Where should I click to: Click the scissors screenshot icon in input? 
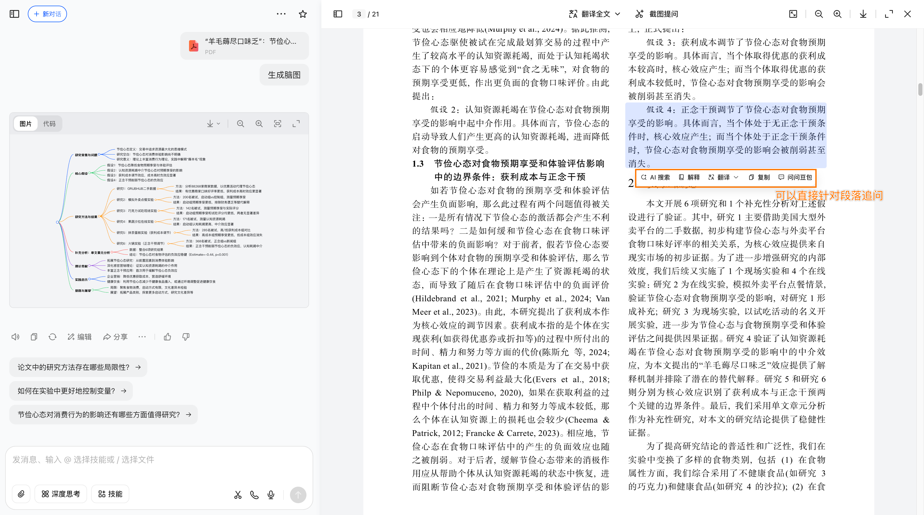click(x=238, y=495)
